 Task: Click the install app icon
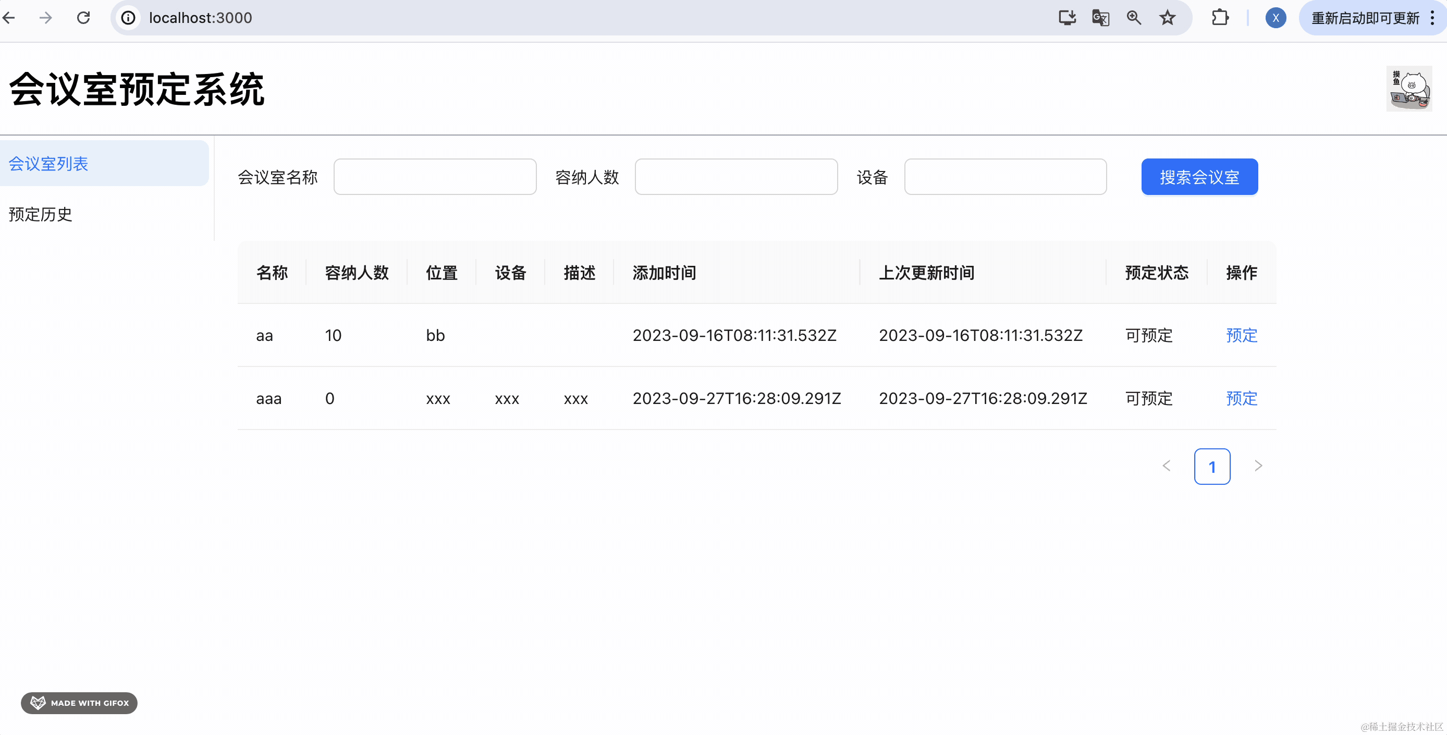point(1066,18)
